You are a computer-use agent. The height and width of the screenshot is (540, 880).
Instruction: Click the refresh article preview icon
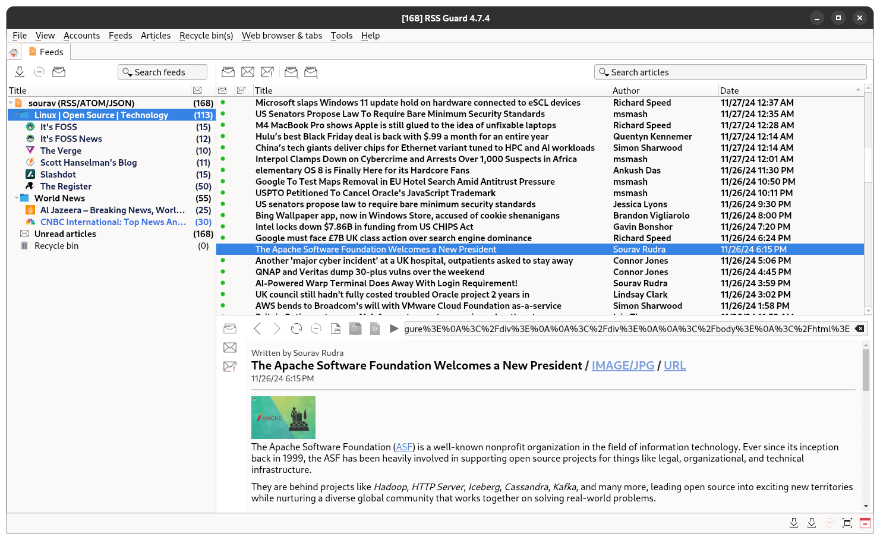pyautogui.click(x=296, y=329)
